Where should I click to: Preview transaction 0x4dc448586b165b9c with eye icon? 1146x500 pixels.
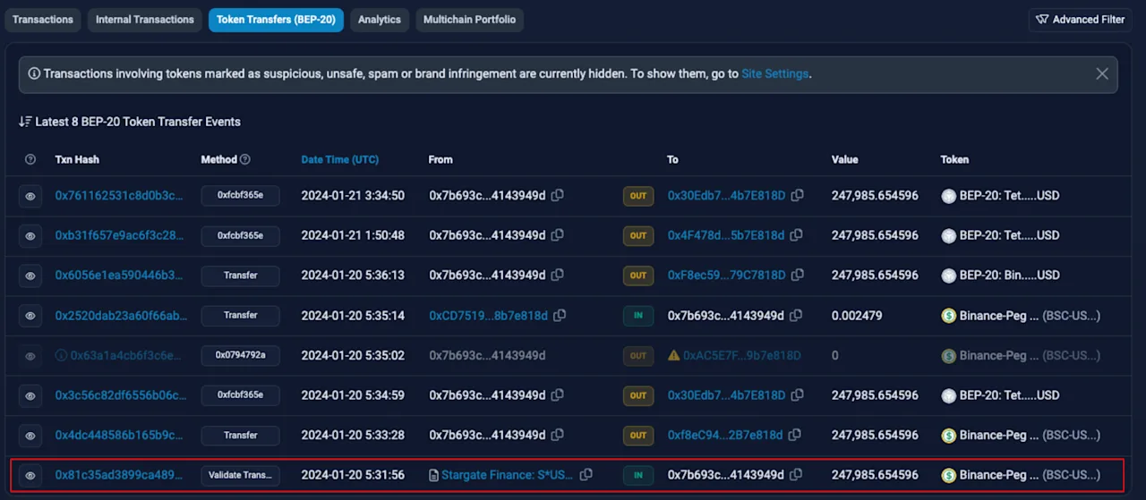[x=30, y=436]
